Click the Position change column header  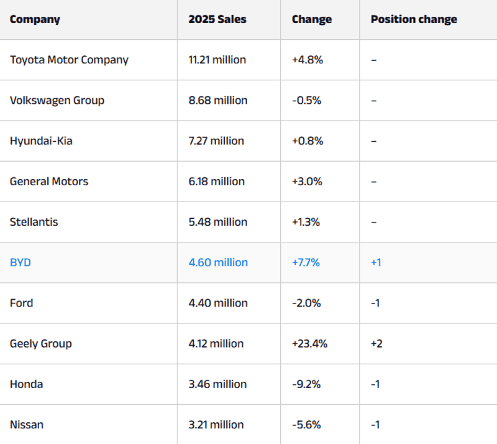[x=414, y=19]
